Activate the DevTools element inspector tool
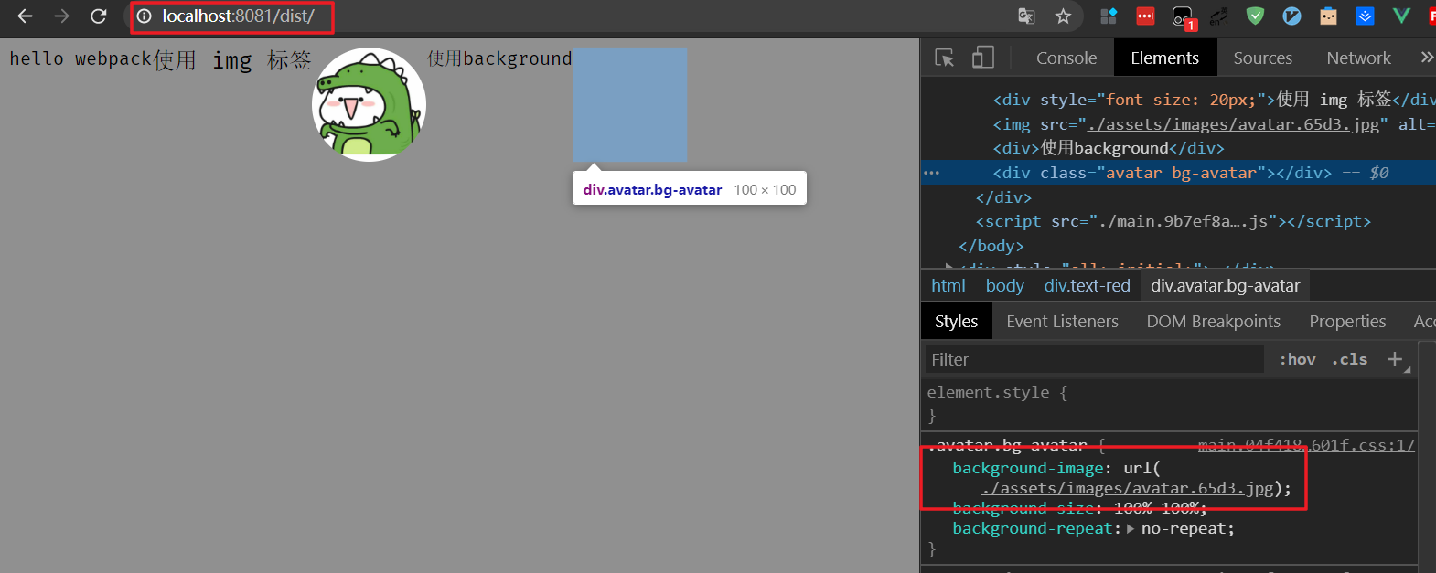Image resolution: width=1436 pixels, height=573 pixels. pyautogui.click(x=945, y=58)
